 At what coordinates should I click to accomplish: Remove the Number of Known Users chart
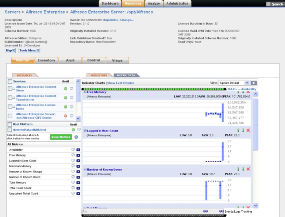coord(248,169)
